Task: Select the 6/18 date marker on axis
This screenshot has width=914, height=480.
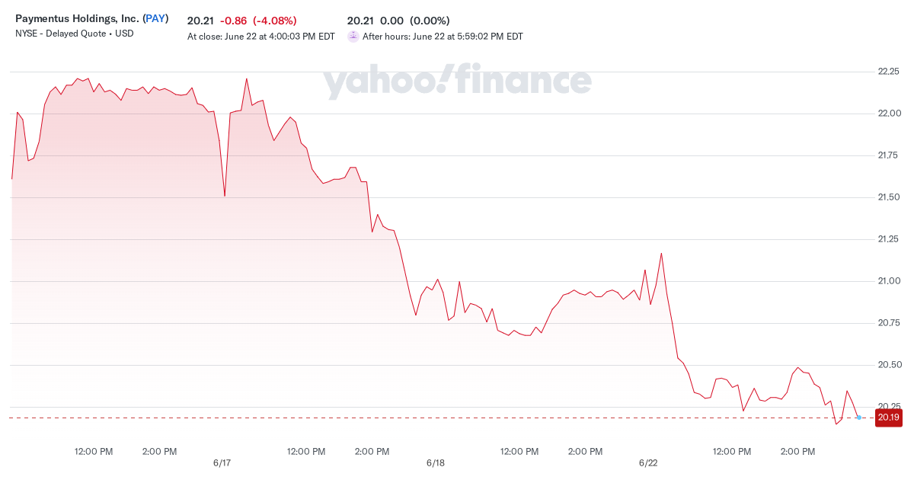Action: coord(436,463)
